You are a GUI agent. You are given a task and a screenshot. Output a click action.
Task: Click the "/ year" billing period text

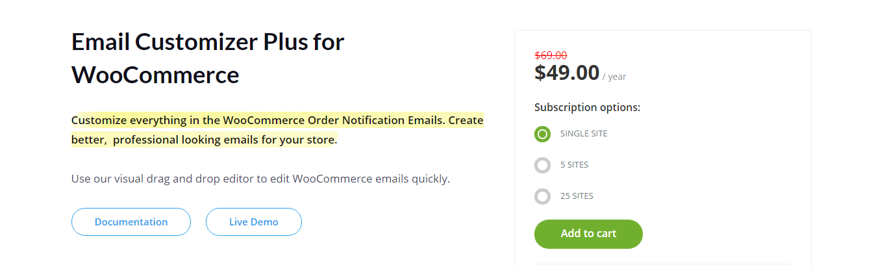pos(614,77)
